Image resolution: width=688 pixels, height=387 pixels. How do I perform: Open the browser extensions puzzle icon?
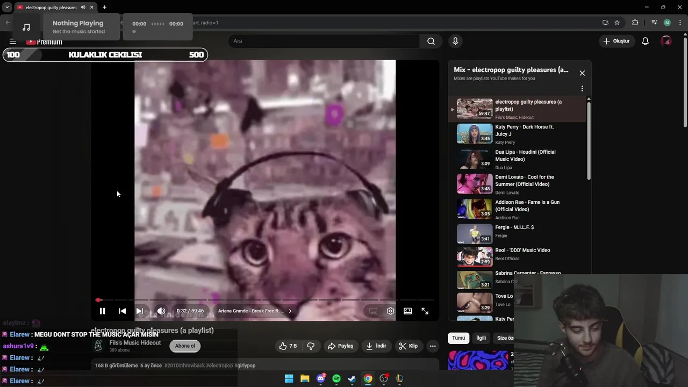point(635,23)
